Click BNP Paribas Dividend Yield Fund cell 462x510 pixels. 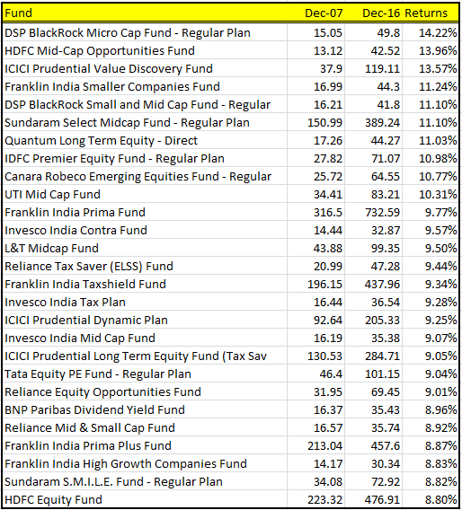tap(145, 409)
